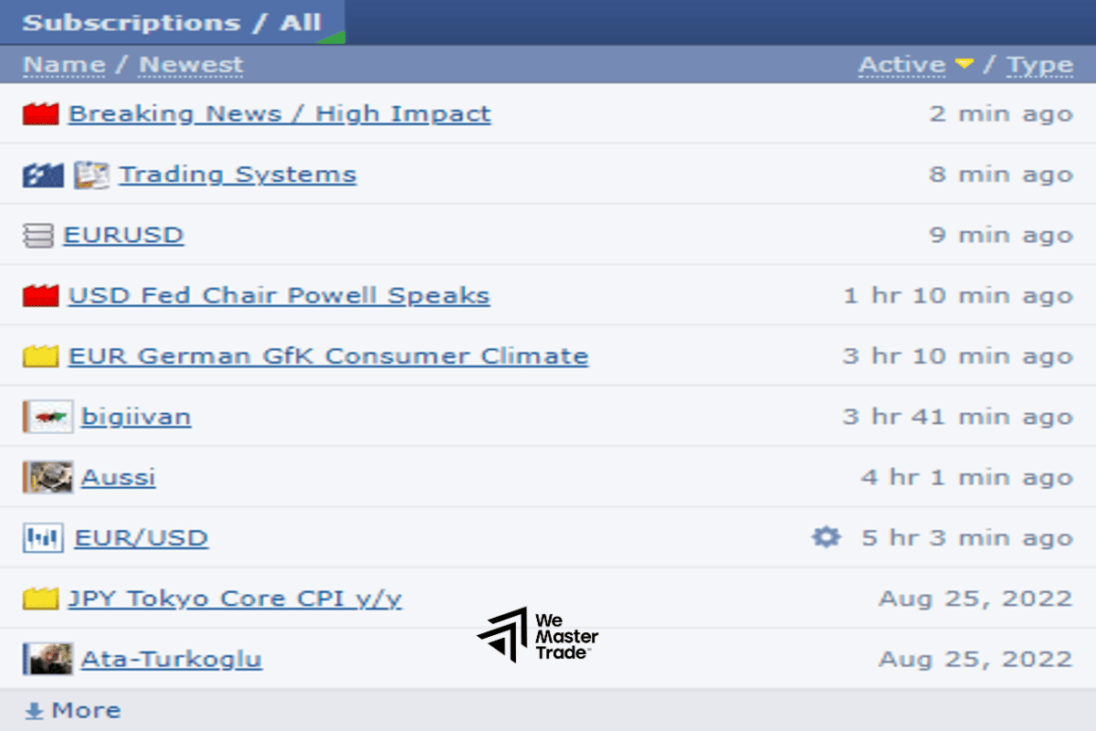The height and width of the screenshot is (731, 1096).
Task: Click the EURUSD stacked-lines icon
Action: click(x=38, y=236)
